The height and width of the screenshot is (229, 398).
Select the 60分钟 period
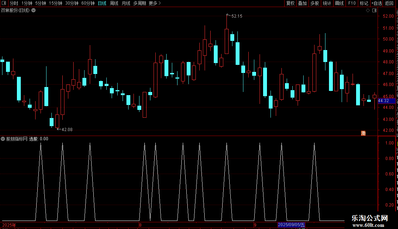88,3
